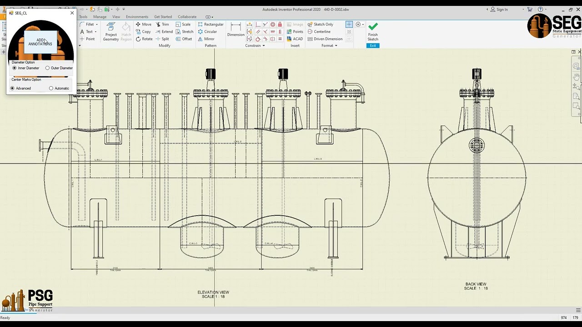The height and width of the screenshot is (327, 582).
Task: Click the view layout icon at canvas corner
Action: pyautogui.click(x=573, y=52)
